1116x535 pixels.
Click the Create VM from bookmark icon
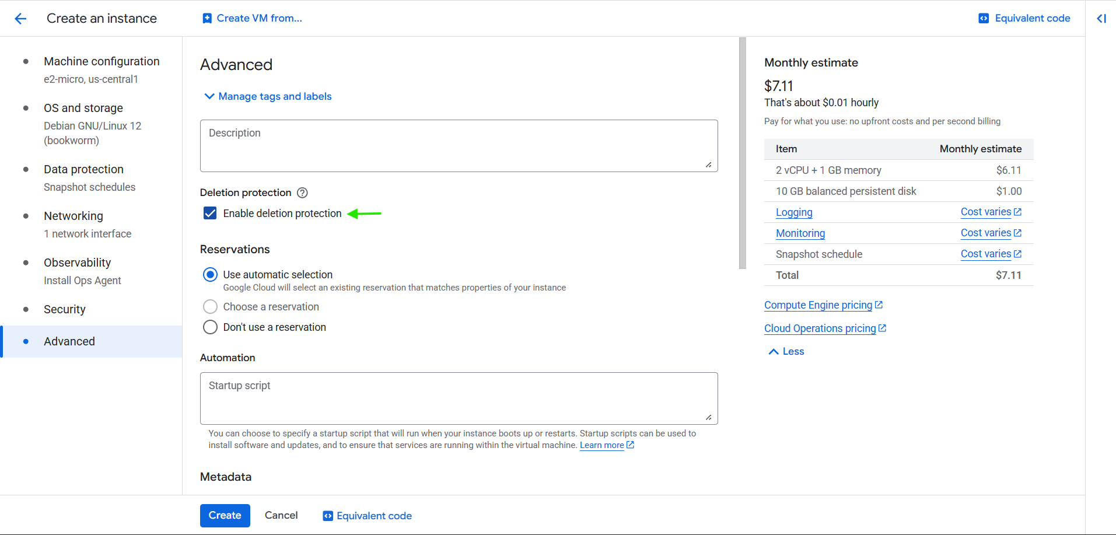click(207, 19)
